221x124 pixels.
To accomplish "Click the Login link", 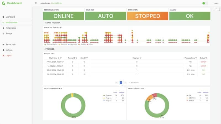I will (216, 3).
